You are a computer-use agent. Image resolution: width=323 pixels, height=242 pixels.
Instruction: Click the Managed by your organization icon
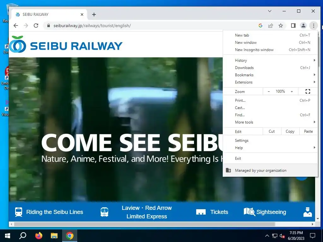click(228, 170)
